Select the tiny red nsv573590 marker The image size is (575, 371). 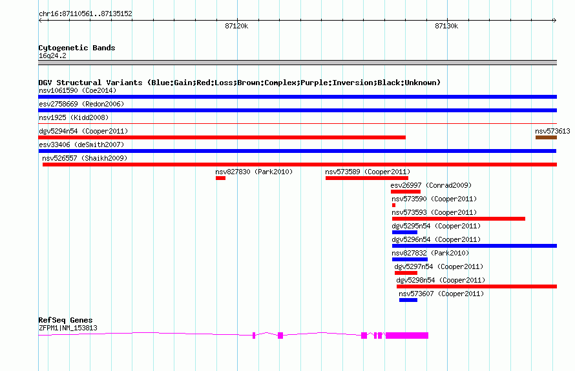point(393,205)
